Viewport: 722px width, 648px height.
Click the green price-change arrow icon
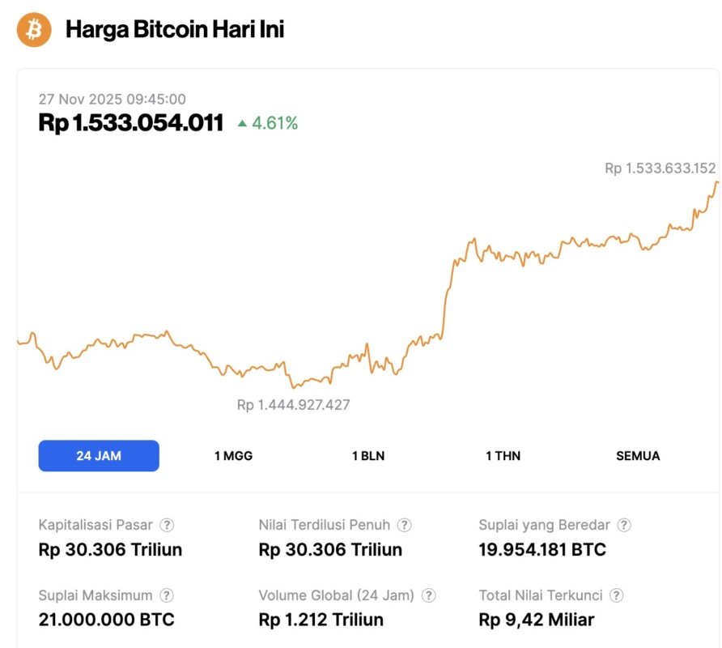(242, 124)
